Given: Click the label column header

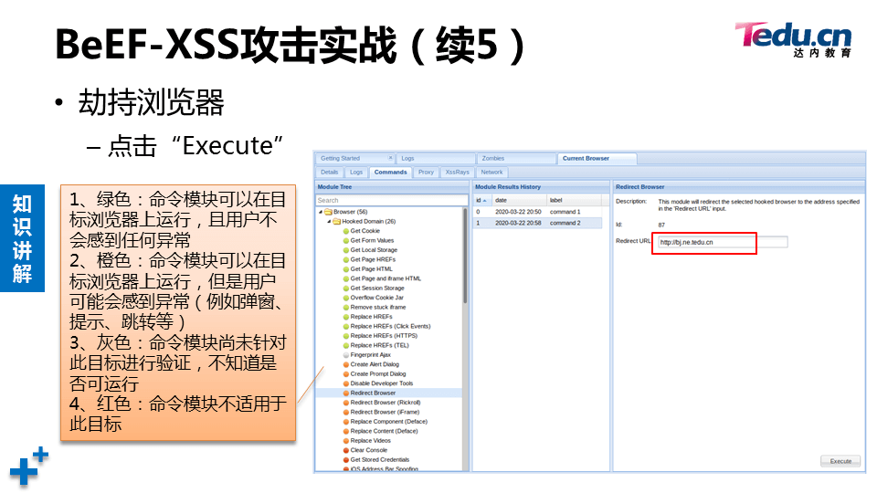Looking at the screenshot, I should [574, 200].
